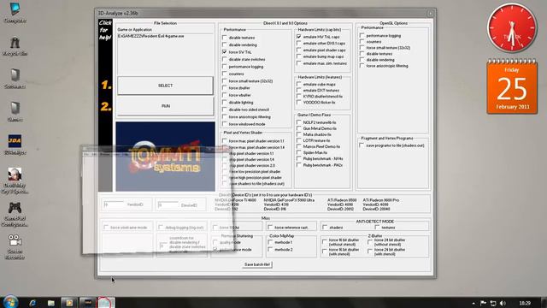Uncheck emulate HW TnL caps

coord(298,36)
